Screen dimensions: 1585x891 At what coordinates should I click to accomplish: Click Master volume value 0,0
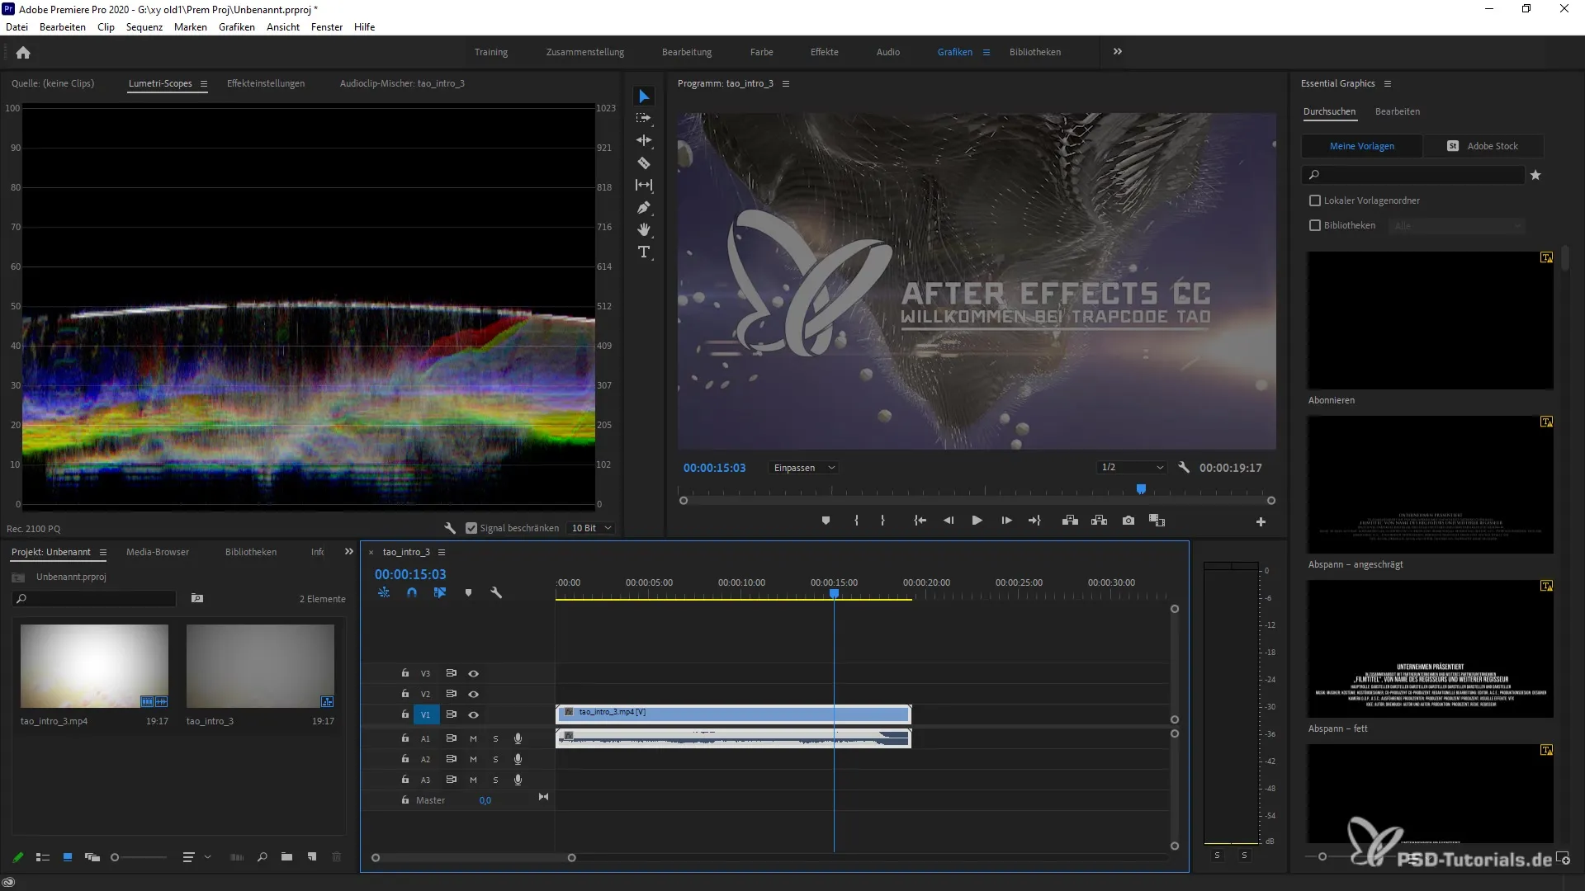pyautogui.click(x=485, y=800)
